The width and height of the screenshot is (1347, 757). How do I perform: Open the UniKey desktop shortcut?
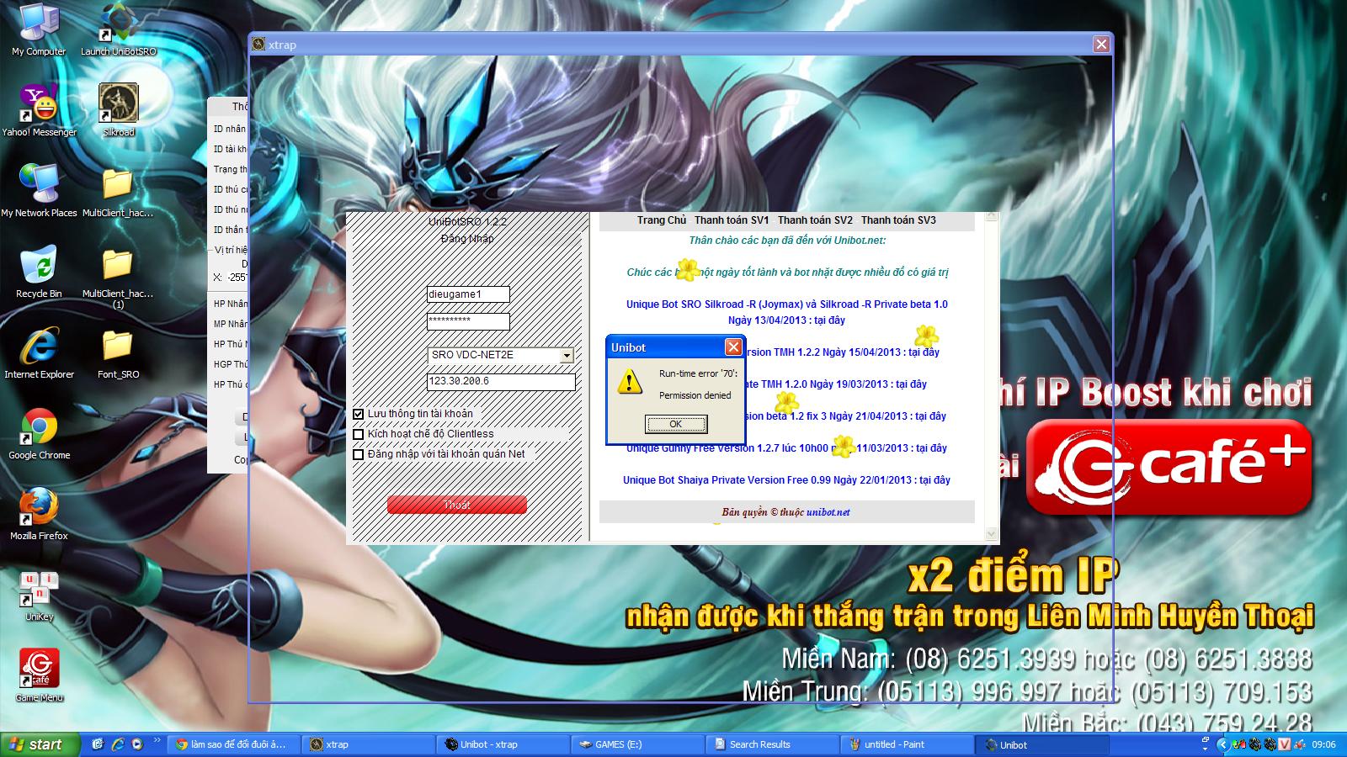click(x=39, y=595)
